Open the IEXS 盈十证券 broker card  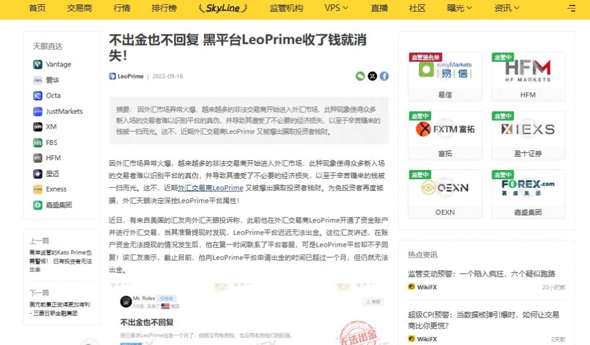coord(528,136)
